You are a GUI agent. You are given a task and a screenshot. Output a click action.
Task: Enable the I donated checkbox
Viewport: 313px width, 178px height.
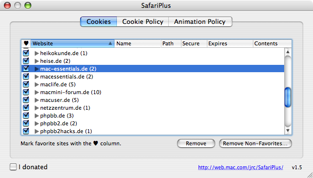pyautogui.click(x=13, y=167)
